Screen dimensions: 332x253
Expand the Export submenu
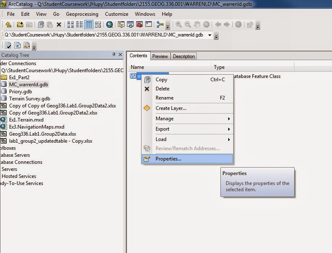click(x=188, y=129)
